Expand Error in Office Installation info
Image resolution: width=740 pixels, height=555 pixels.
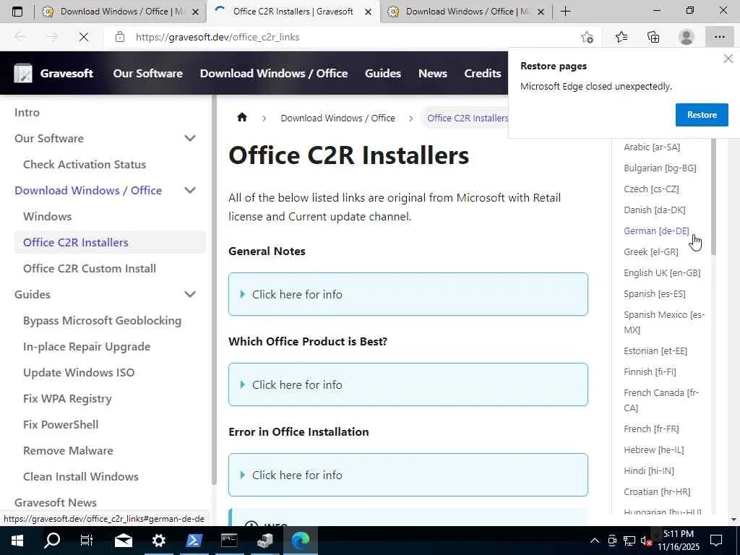click(408, 475)
